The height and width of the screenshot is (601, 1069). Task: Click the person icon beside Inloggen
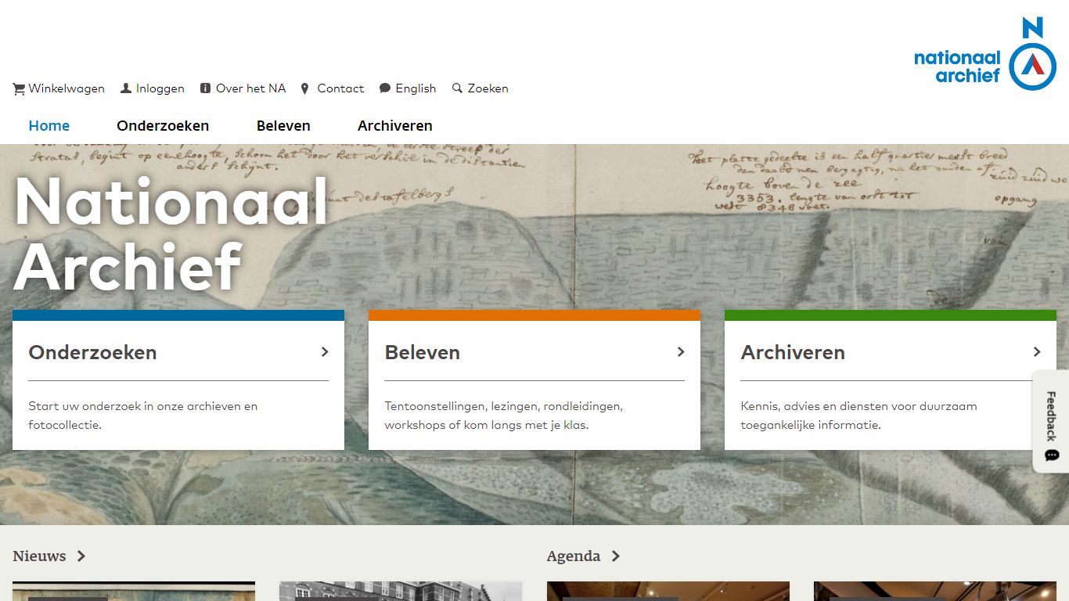pyautogui.click(x=126, y=88)
